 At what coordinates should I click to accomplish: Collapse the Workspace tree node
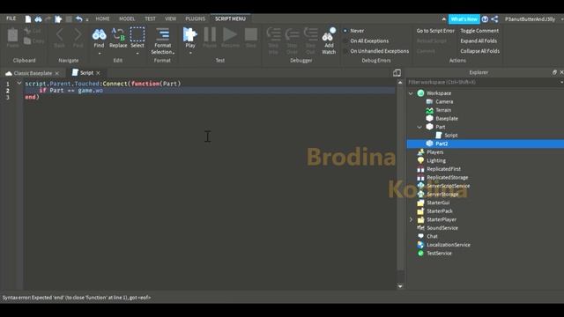click(x=411, y=93)
